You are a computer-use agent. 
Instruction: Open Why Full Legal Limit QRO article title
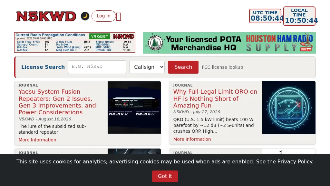(x=215, y=98)
